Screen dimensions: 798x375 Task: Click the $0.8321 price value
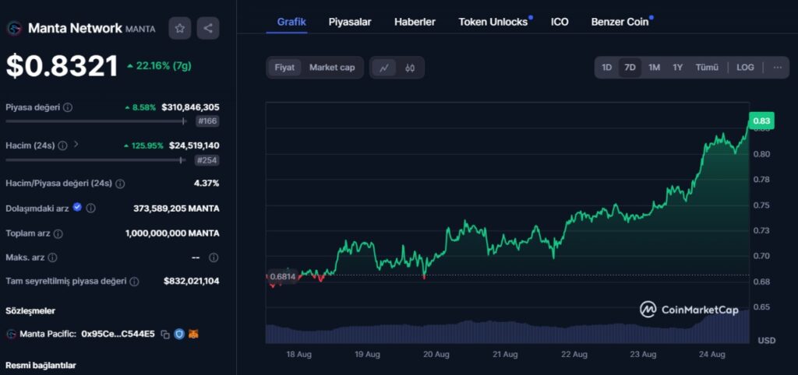pos(62,66)
